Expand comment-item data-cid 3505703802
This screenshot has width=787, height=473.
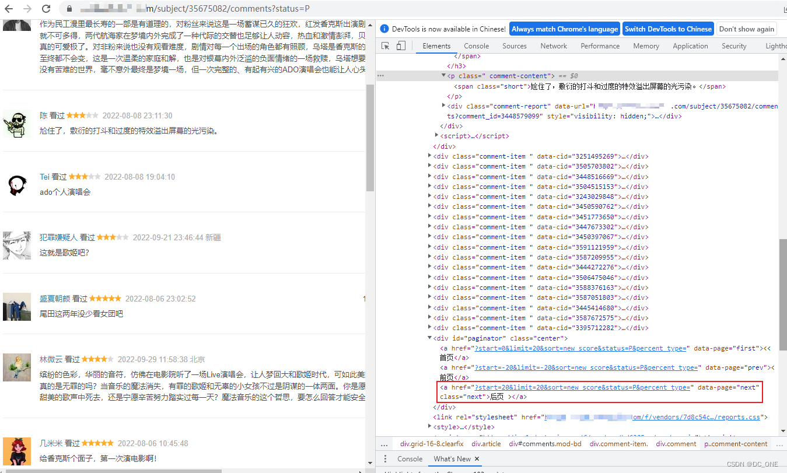(x=430, y=166)
